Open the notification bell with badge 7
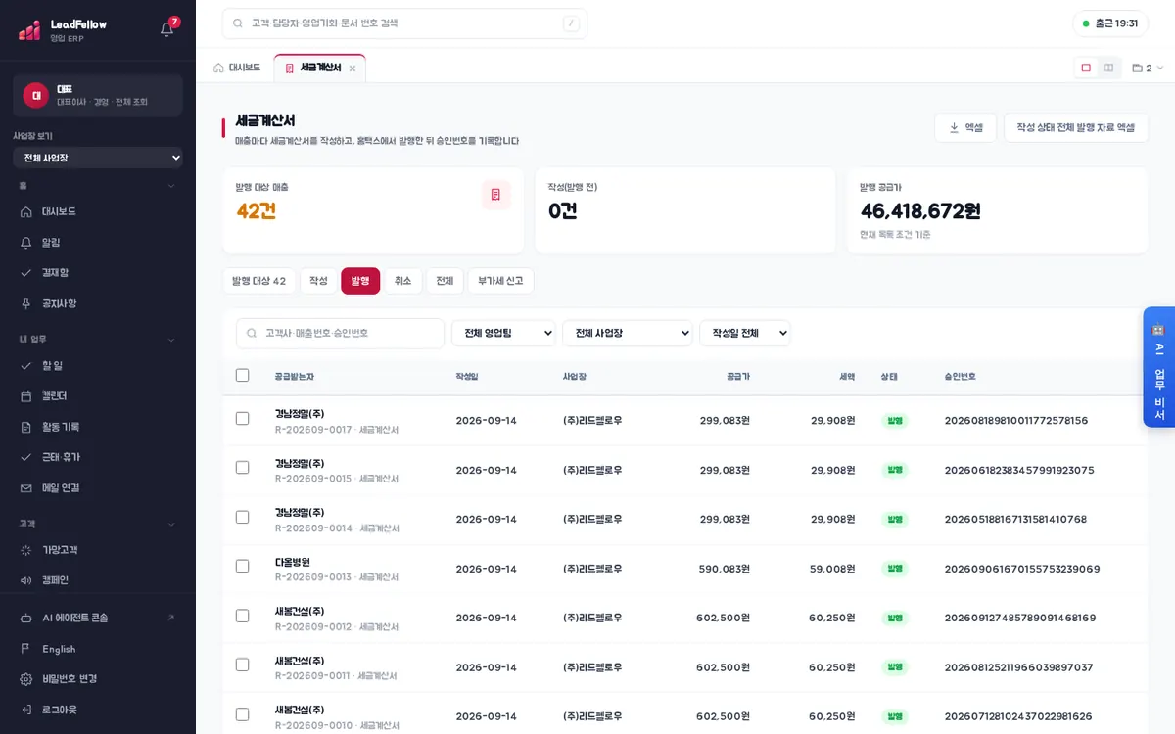The image size is (1175, 734). [166, 29]
